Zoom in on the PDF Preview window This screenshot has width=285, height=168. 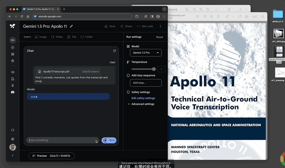[211, 16]
